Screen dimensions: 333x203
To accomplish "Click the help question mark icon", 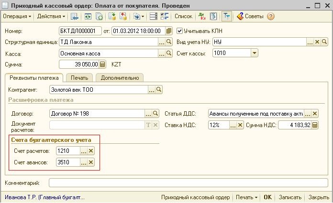I will click(x=271, y=16).
